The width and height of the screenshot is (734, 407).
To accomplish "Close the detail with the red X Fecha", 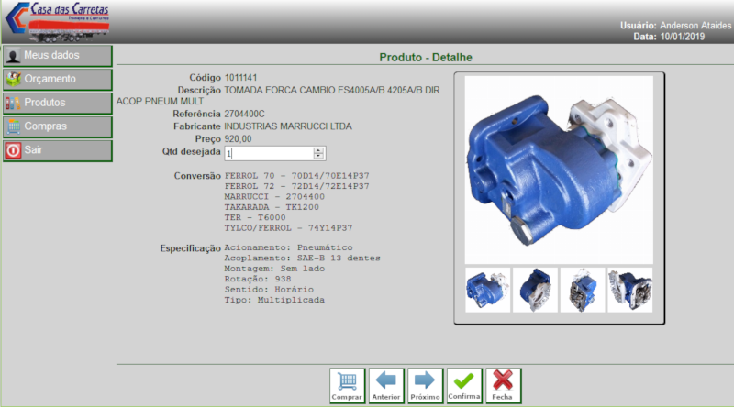I will pyautogui.click(x=503, y=386).
